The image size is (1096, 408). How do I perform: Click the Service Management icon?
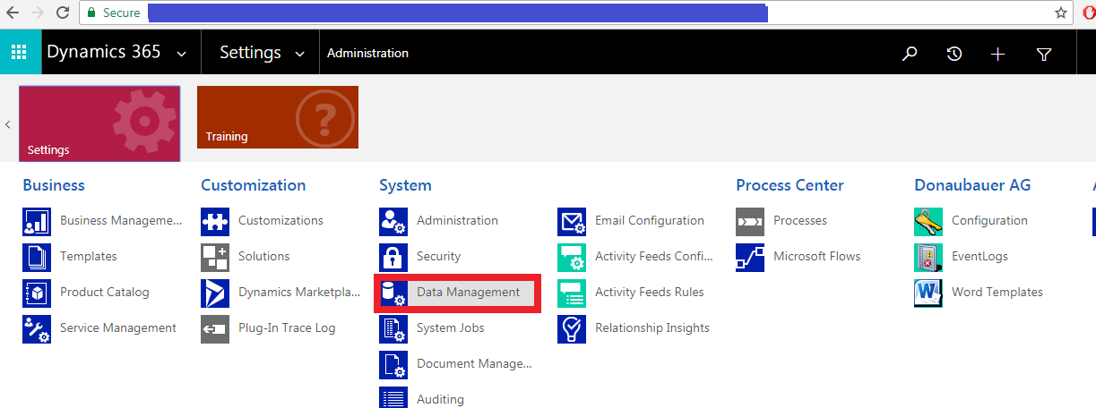pos(37,328)
